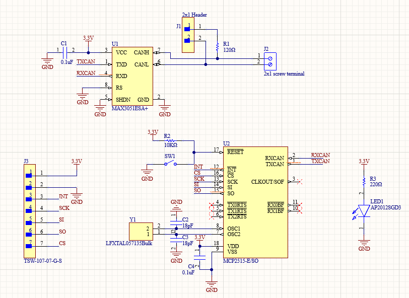The image size is (409, 298).
Task: Click the 220Ω value label
Action: (376, 184)
